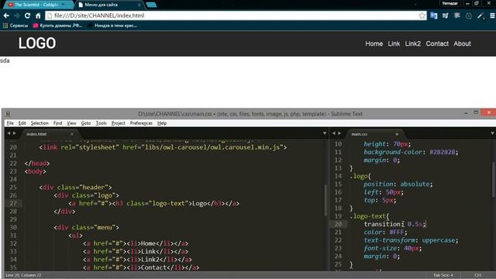The image size is (496, 279).
Task: Switch to The Scientist - Coldplay tab
Action: [x=37, y=5]
